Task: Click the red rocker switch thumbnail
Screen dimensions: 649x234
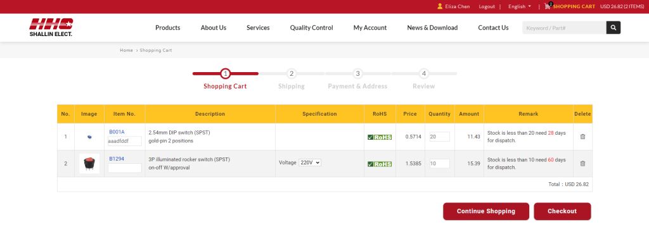Action: 89,163
